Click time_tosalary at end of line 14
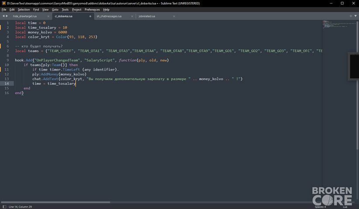Screen dimensions: 359x209 (62, 84)
